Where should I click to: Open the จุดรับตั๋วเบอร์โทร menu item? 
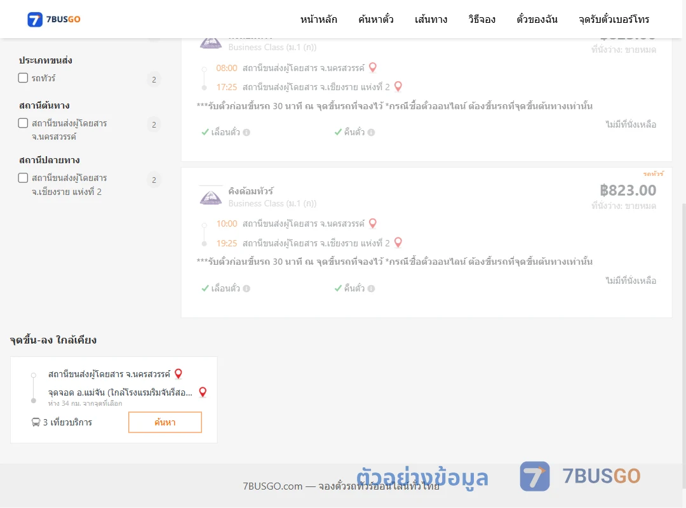pyautogui.click(x=614, y=19)
